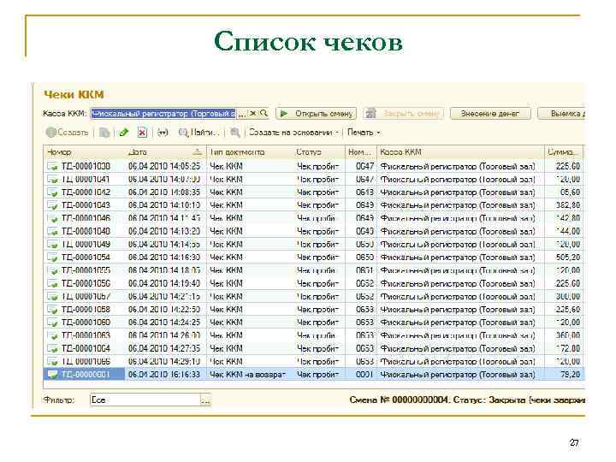Image resolution: width=616 pixels, height=462 pixels.
Task: Select row ТД-00001064
Action: coord(313,348)
